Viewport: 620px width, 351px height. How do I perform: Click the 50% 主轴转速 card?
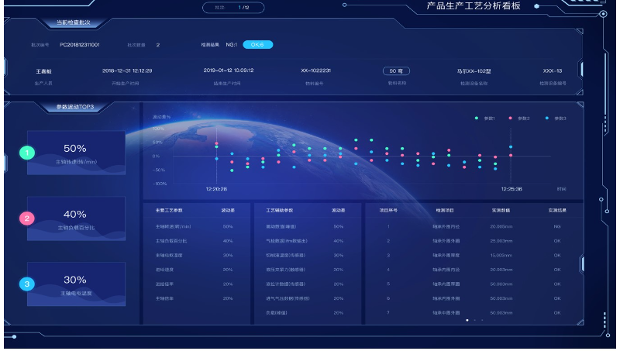click(x=75, y=153)
